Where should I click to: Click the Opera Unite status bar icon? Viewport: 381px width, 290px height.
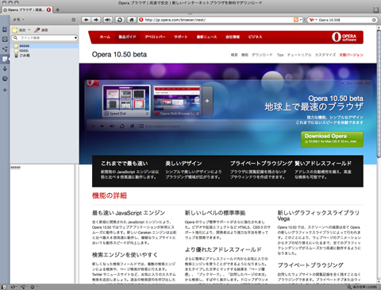(x=23, y=287)
